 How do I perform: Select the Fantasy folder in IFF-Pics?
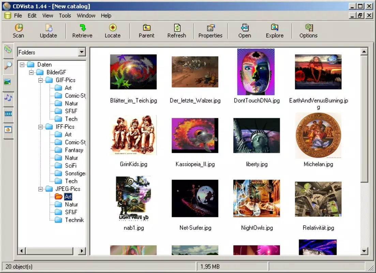[69, 150]
